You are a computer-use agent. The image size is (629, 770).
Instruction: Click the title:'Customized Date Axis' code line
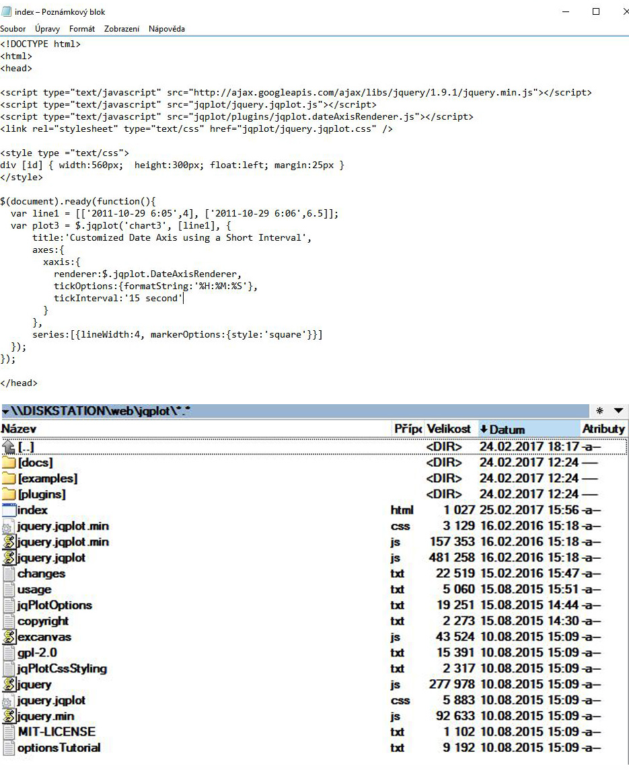[x=172, y=237]
